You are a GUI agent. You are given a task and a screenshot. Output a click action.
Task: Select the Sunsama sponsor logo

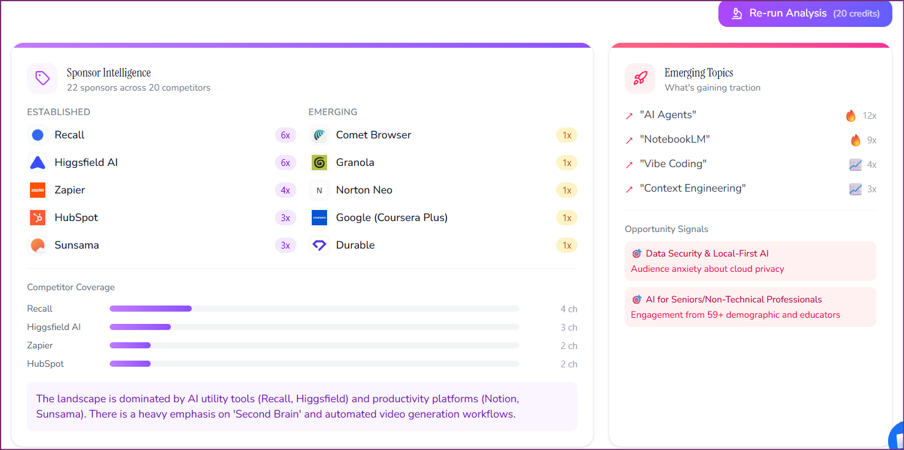point(37,245)
